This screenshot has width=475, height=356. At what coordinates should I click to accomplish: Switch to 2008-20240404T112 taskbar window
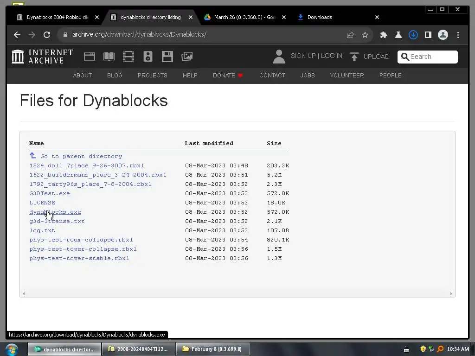click(139, 349)
